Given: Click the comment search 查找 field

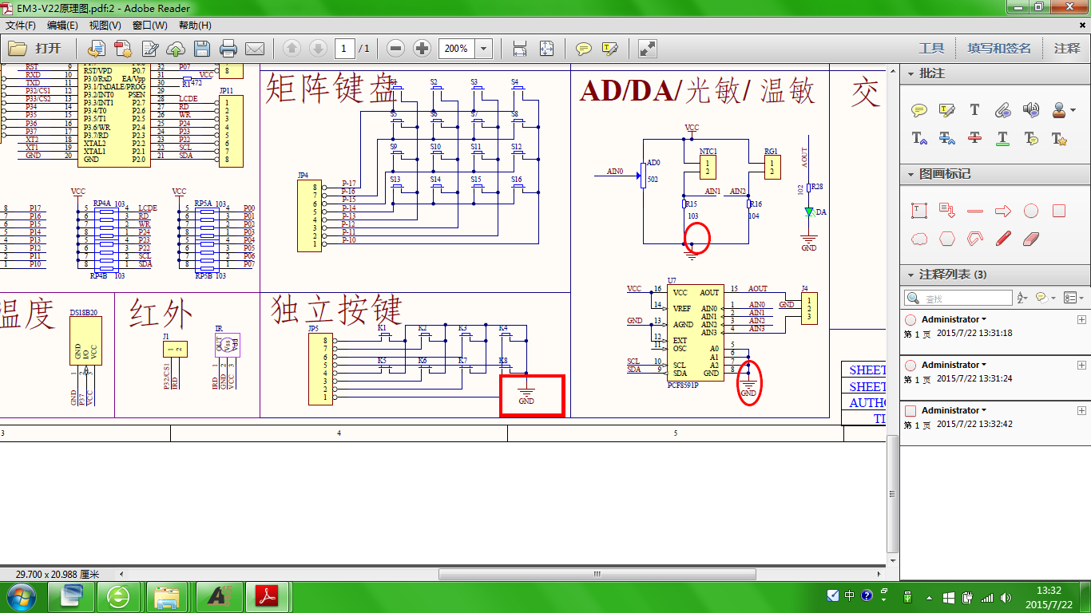Looking at the screenshot, I should coord(958,298).
